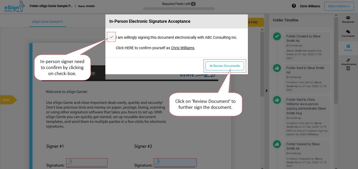358x169 pixels.
Task: Click the Folder eSign Genie Sample P... title
Action: tap(51, 6)
